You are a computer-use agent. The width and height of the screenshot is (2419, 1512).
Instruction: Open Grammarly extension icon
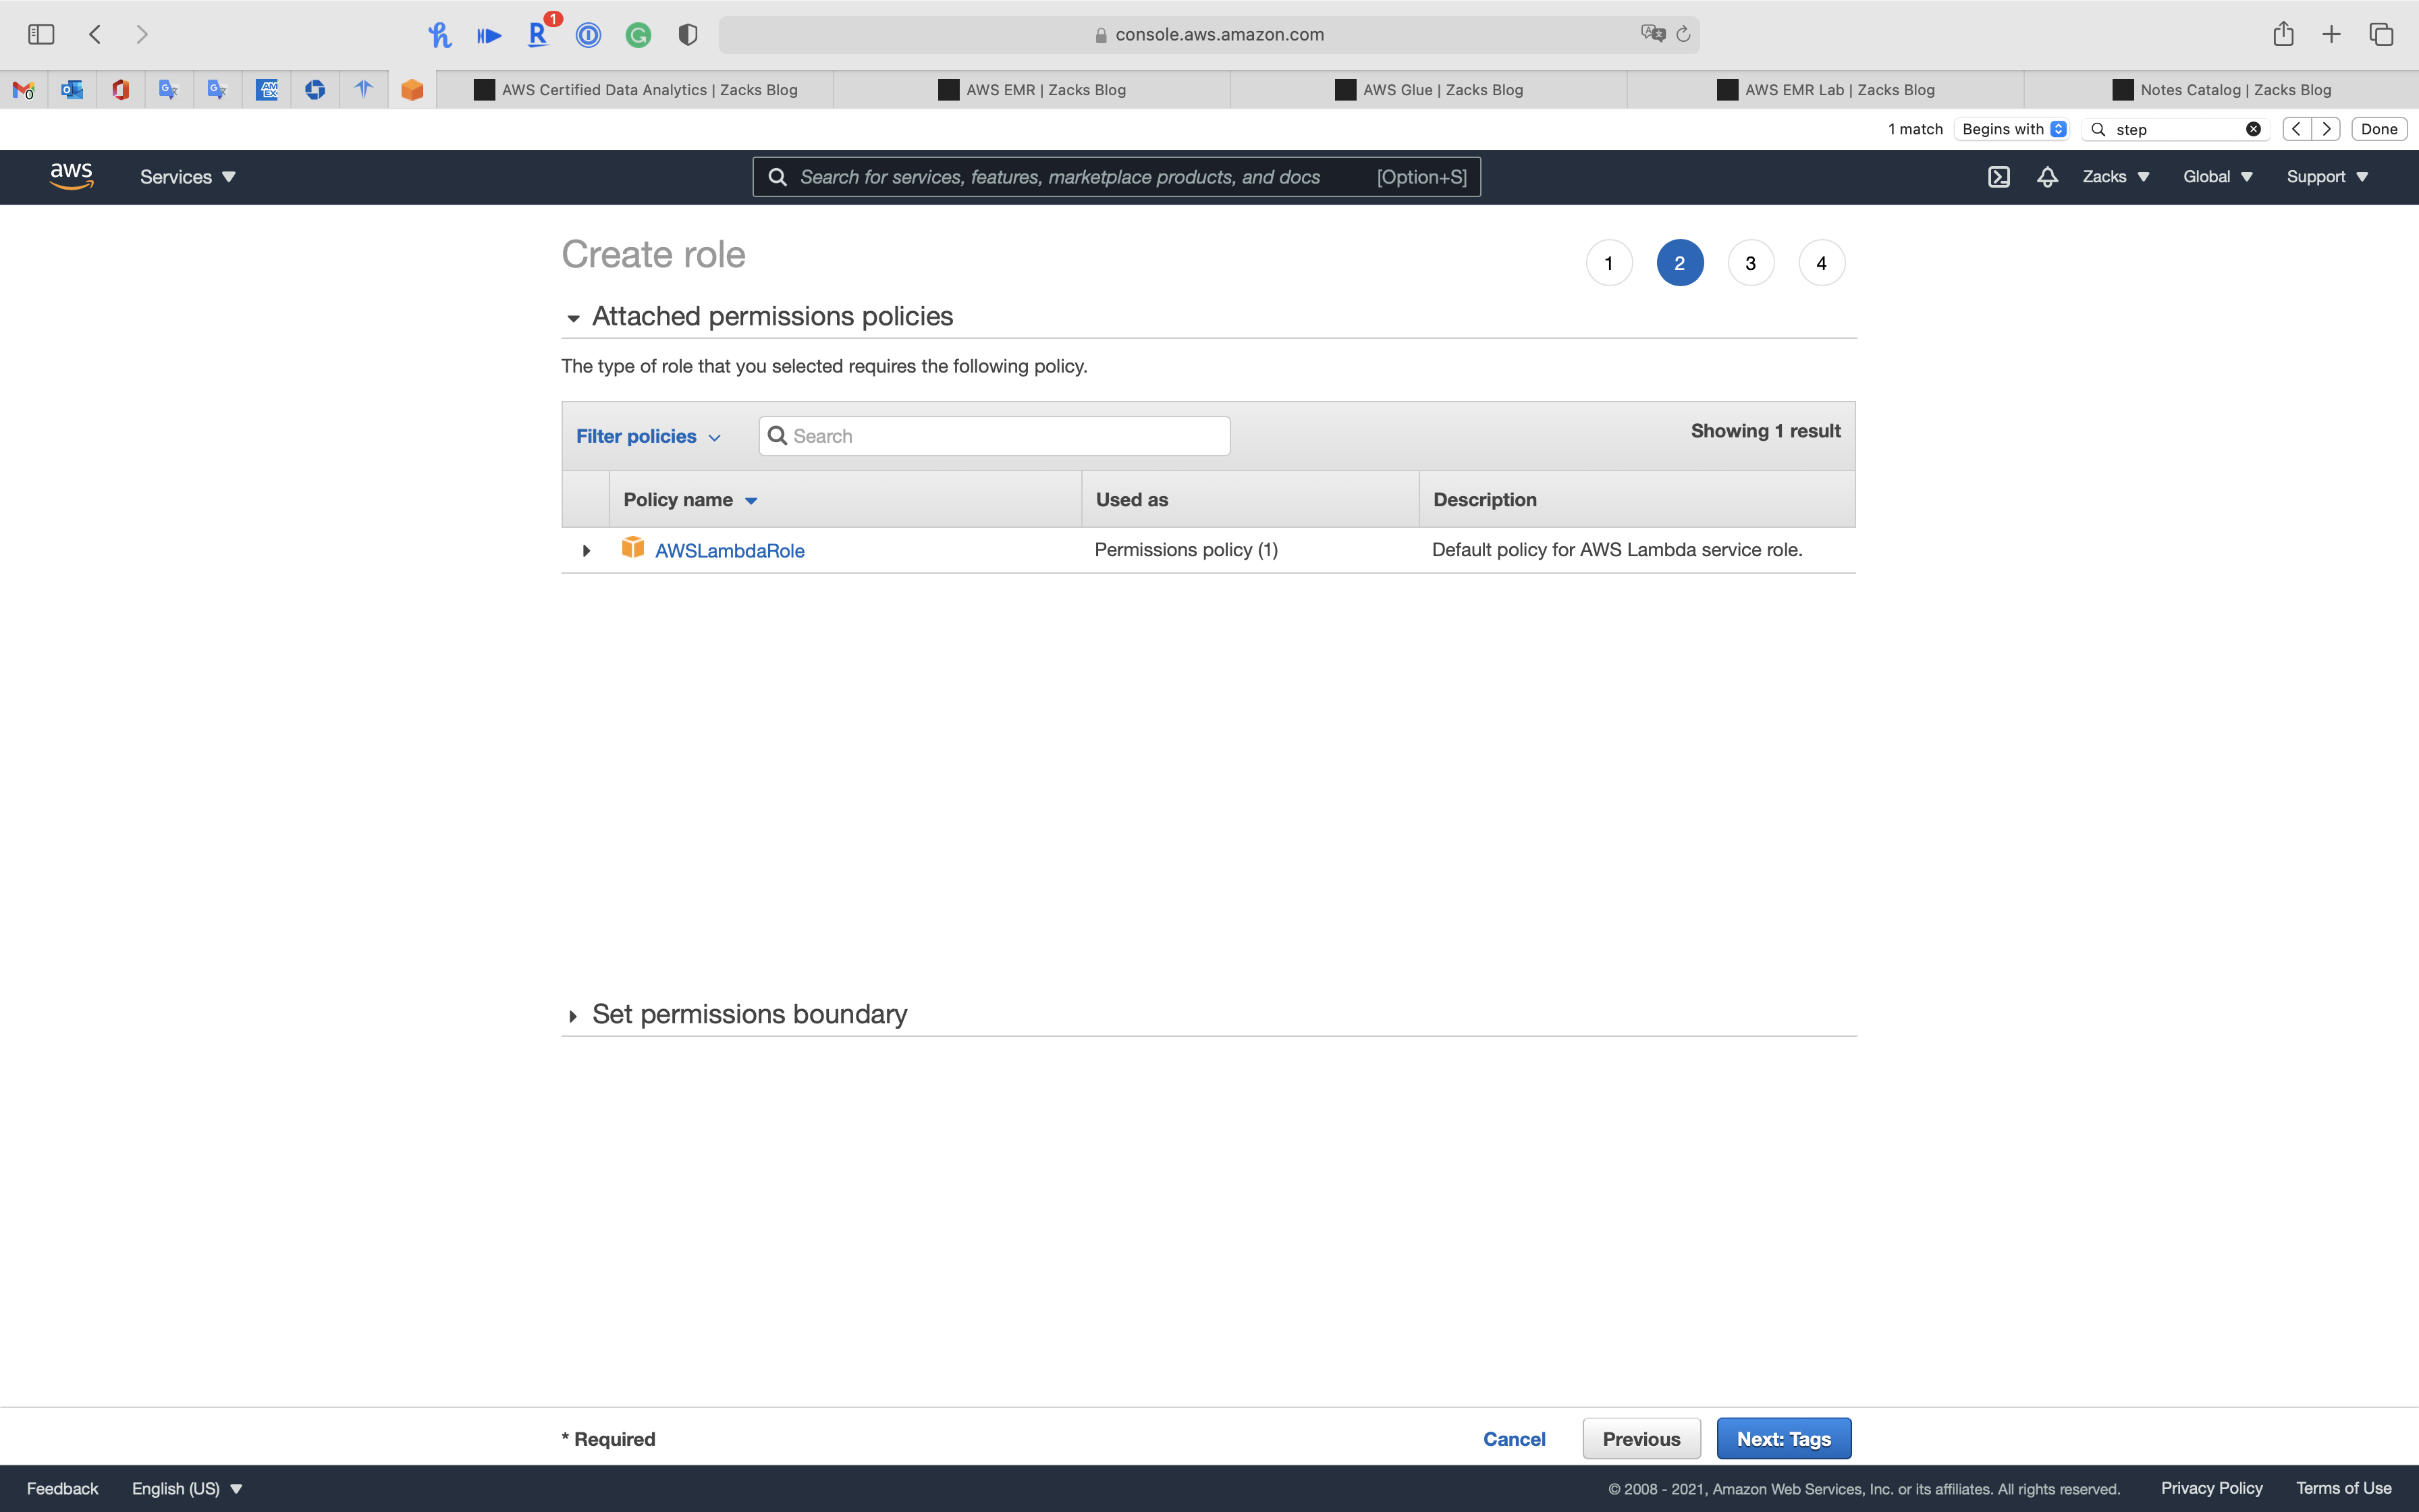pos(638,36)
